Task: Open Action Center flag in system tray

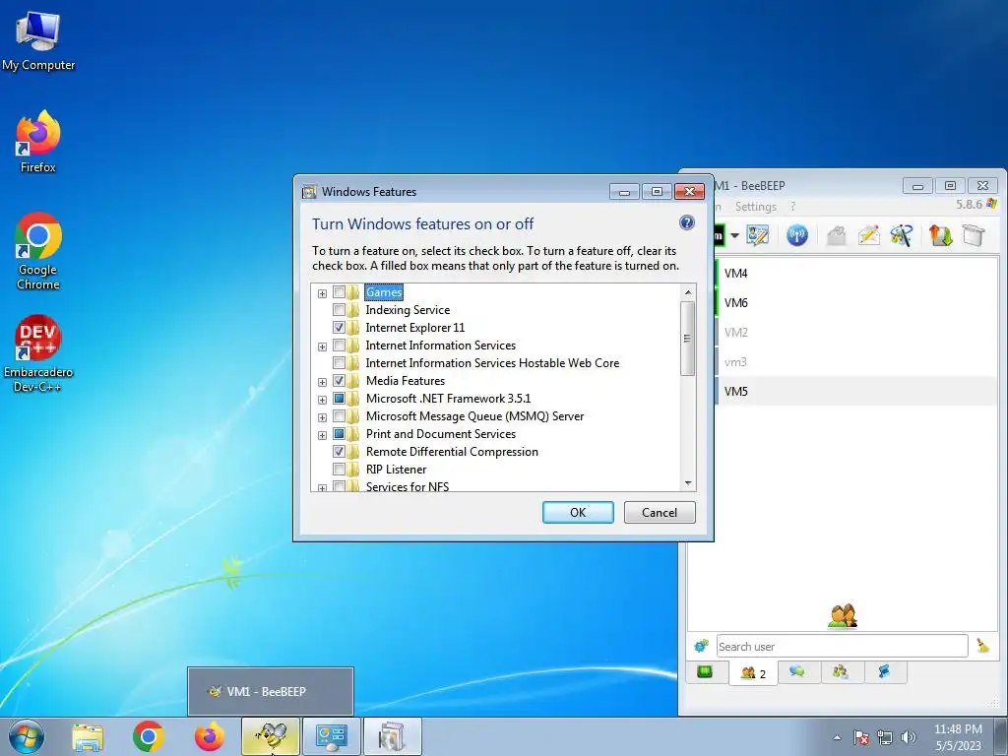Action: coord(861,737)
